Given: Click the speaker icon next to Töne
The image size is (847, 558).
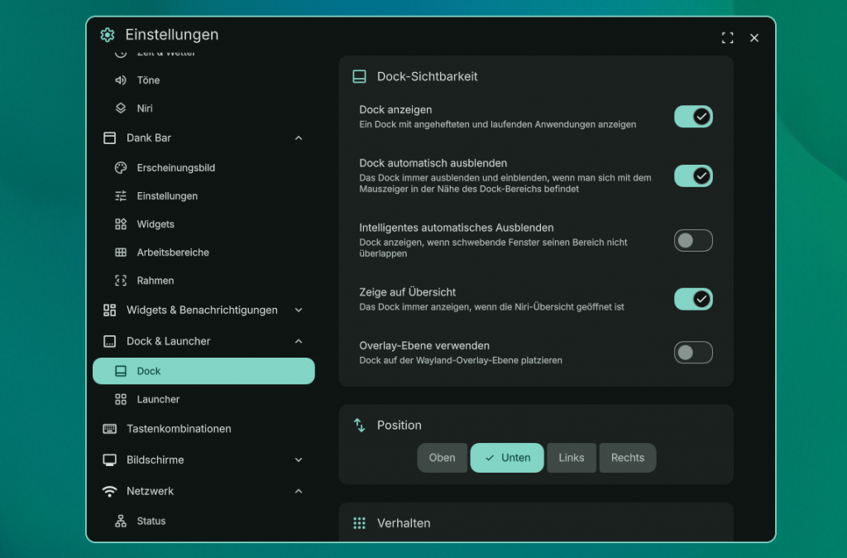Looking at the screenshot, I should click(x=121, y=80).
